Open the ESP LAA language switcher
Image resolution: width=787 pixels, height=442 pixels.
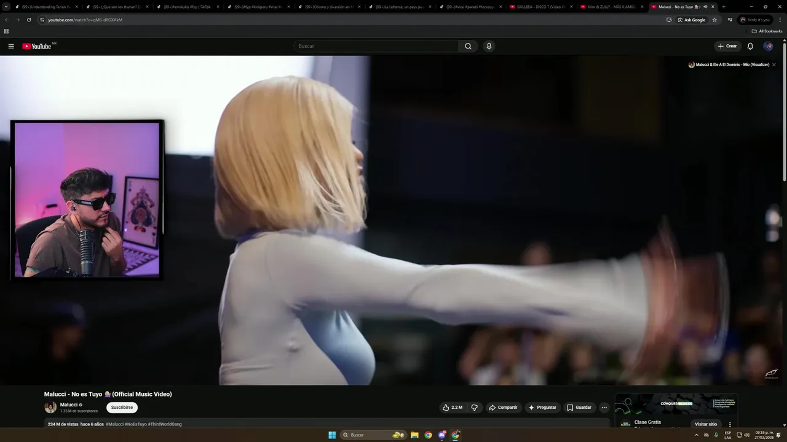coord(728,435)
